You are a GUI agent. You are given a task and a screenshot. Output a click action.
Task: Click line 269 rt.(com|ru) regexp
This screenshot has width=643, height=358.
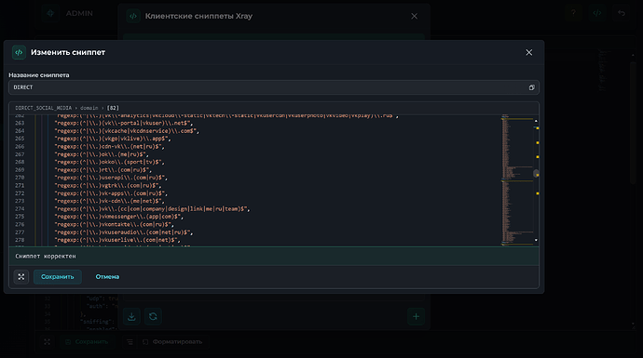click(103, 170)
